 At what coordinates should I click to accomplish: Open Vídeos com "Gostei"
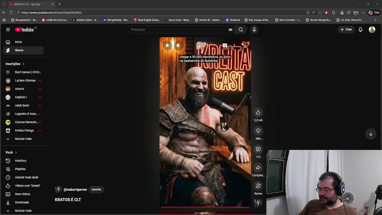coord(23,186)
